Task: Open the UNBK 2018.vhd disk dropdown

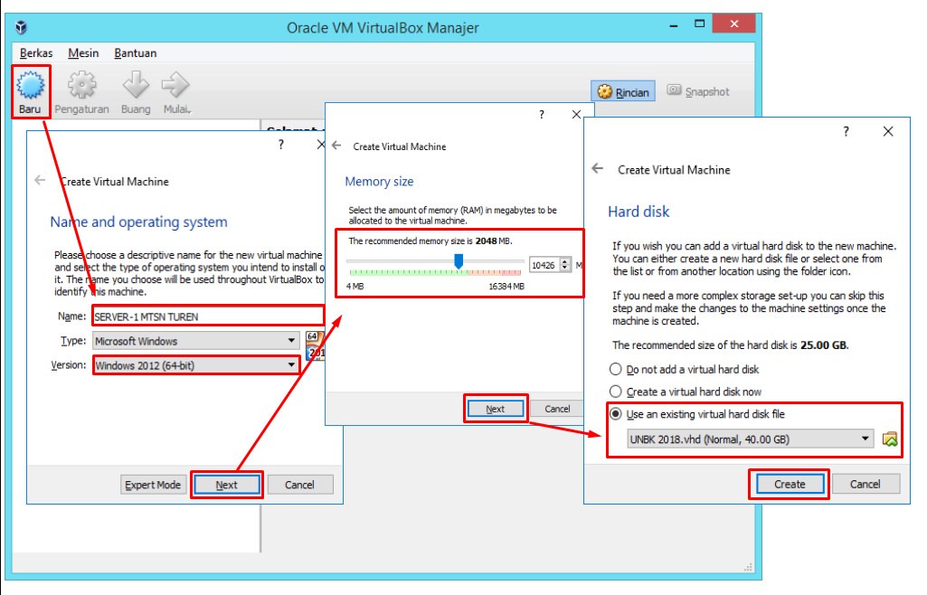Action: pyautogui.click(x=751, y=439)
